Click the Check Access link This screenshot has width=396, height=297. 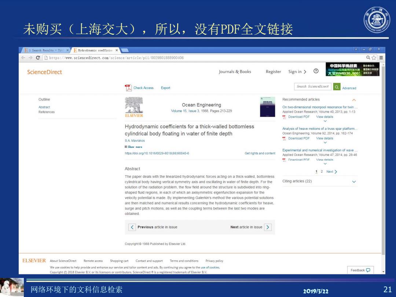point(143,88)
